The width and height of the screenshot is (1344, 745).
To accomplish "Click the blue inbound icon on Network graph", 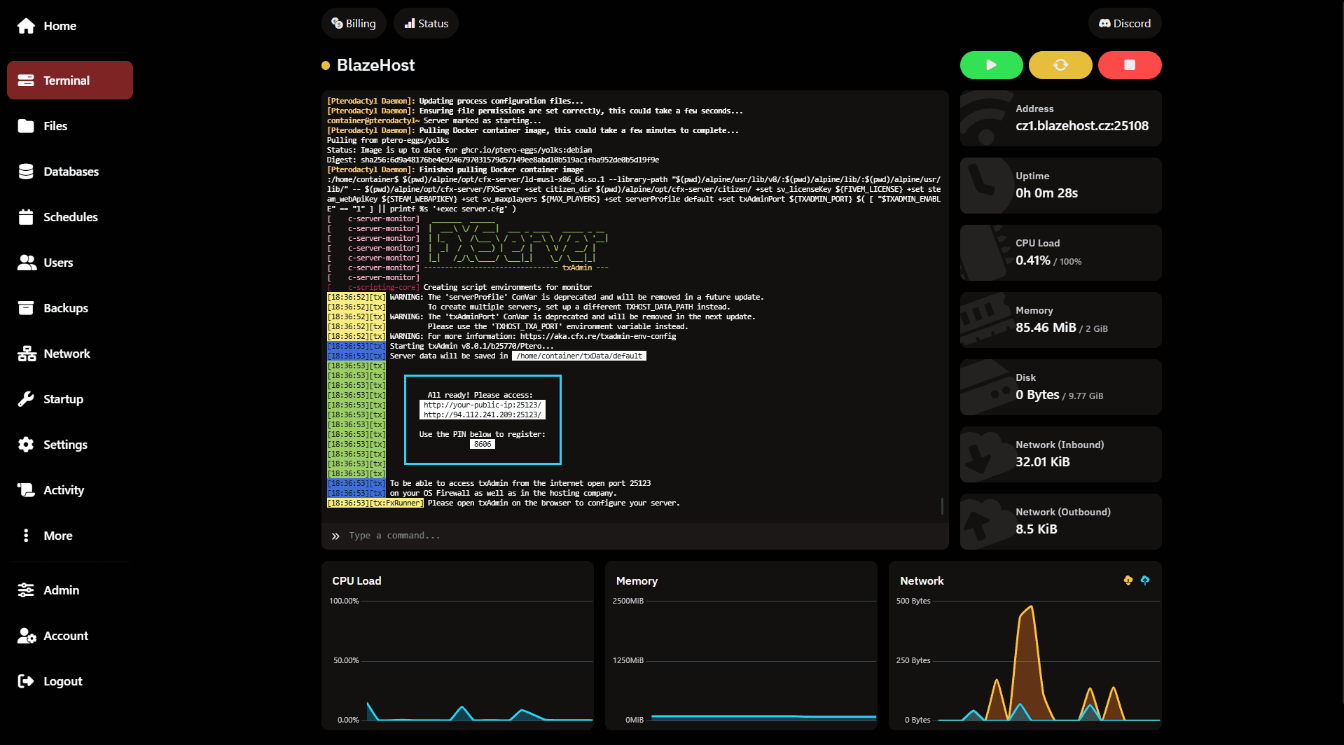I will (x=1145, y=580).
